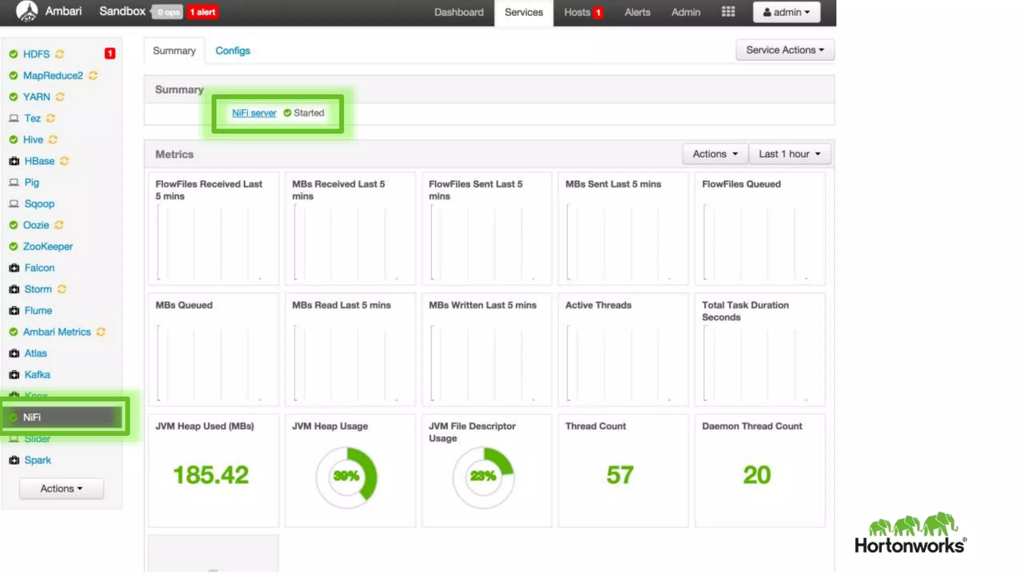Click the red HDFS alert badge

point(110,53)
